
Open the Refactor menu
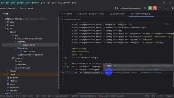pos(36,3)
